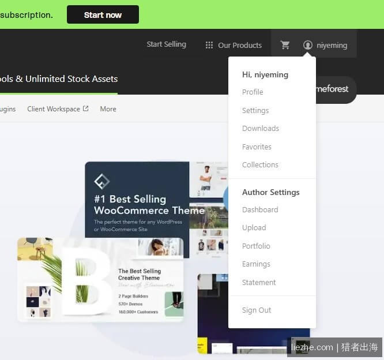The width and height of the screenshot is (384, 360).
Task: Select Upload in Author Settings
Action: pos(254,228)
